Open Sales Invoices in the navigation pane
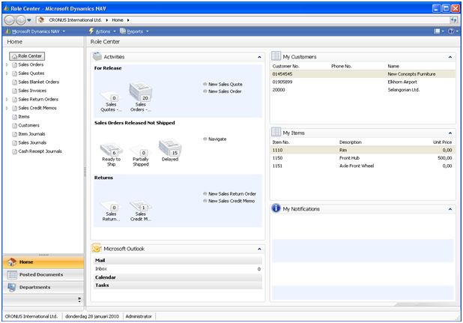Viewport: 463px width, 323px height. 32,91
